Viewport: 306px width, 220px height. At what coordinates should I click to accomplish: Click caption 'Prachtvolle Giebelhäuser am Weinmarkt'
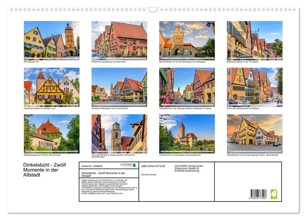pyautogui.click(x=108, y=62)
